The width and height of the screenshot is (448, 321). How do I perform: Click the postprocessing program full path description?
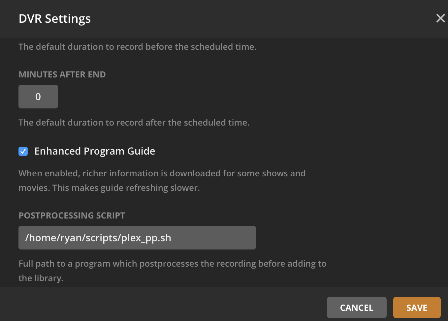coord(172,264)
